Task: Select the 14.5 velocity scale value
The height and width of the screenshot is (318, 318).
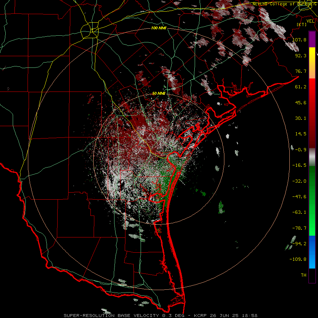Action: (301, 134)
